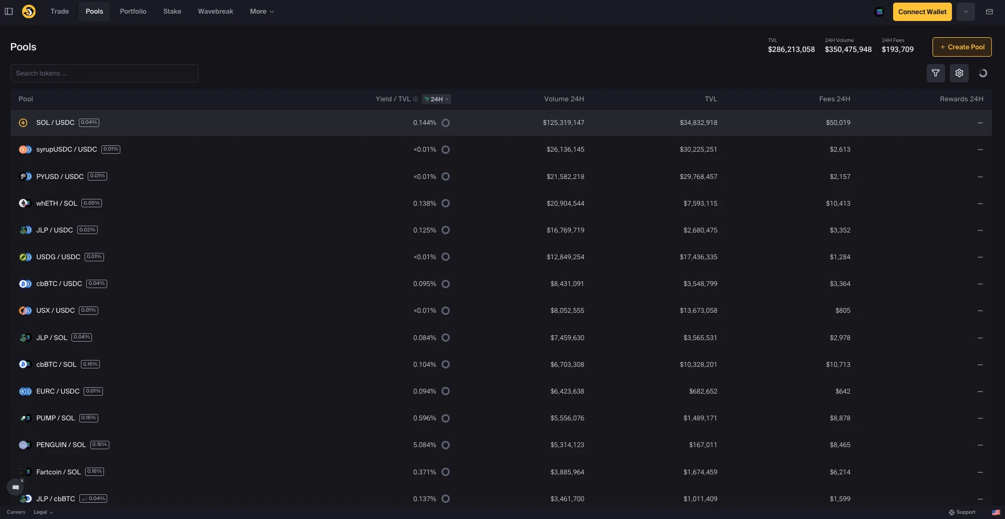Focus the Search tokens field
This screenshot has height=519, width=1005.
pos(105,73)
